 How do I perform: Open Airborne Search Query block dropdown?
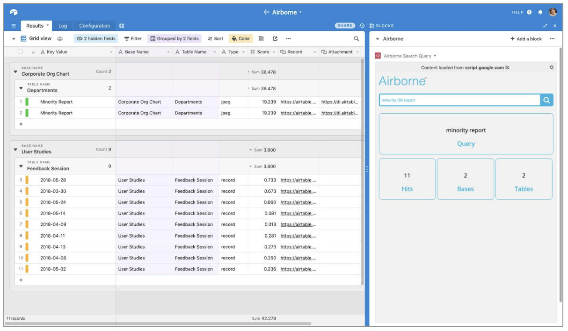click(x=435, y=56)
